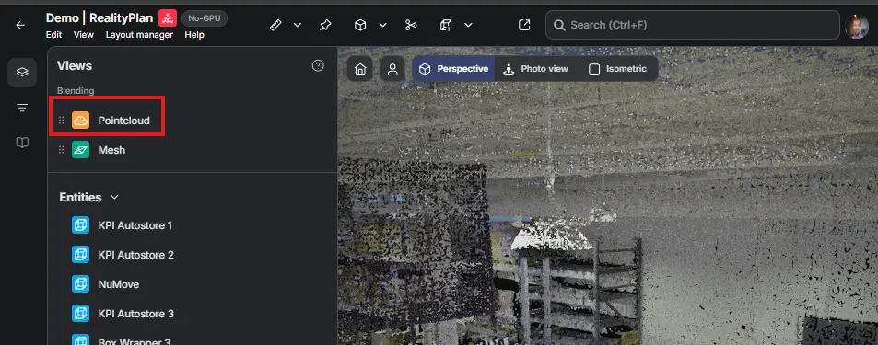Grab the Mesh row drag handle

pyautogui.click(x=62, y=150)
